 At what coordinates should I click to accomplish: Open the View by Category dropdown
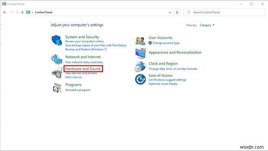[x=207, y=25]
